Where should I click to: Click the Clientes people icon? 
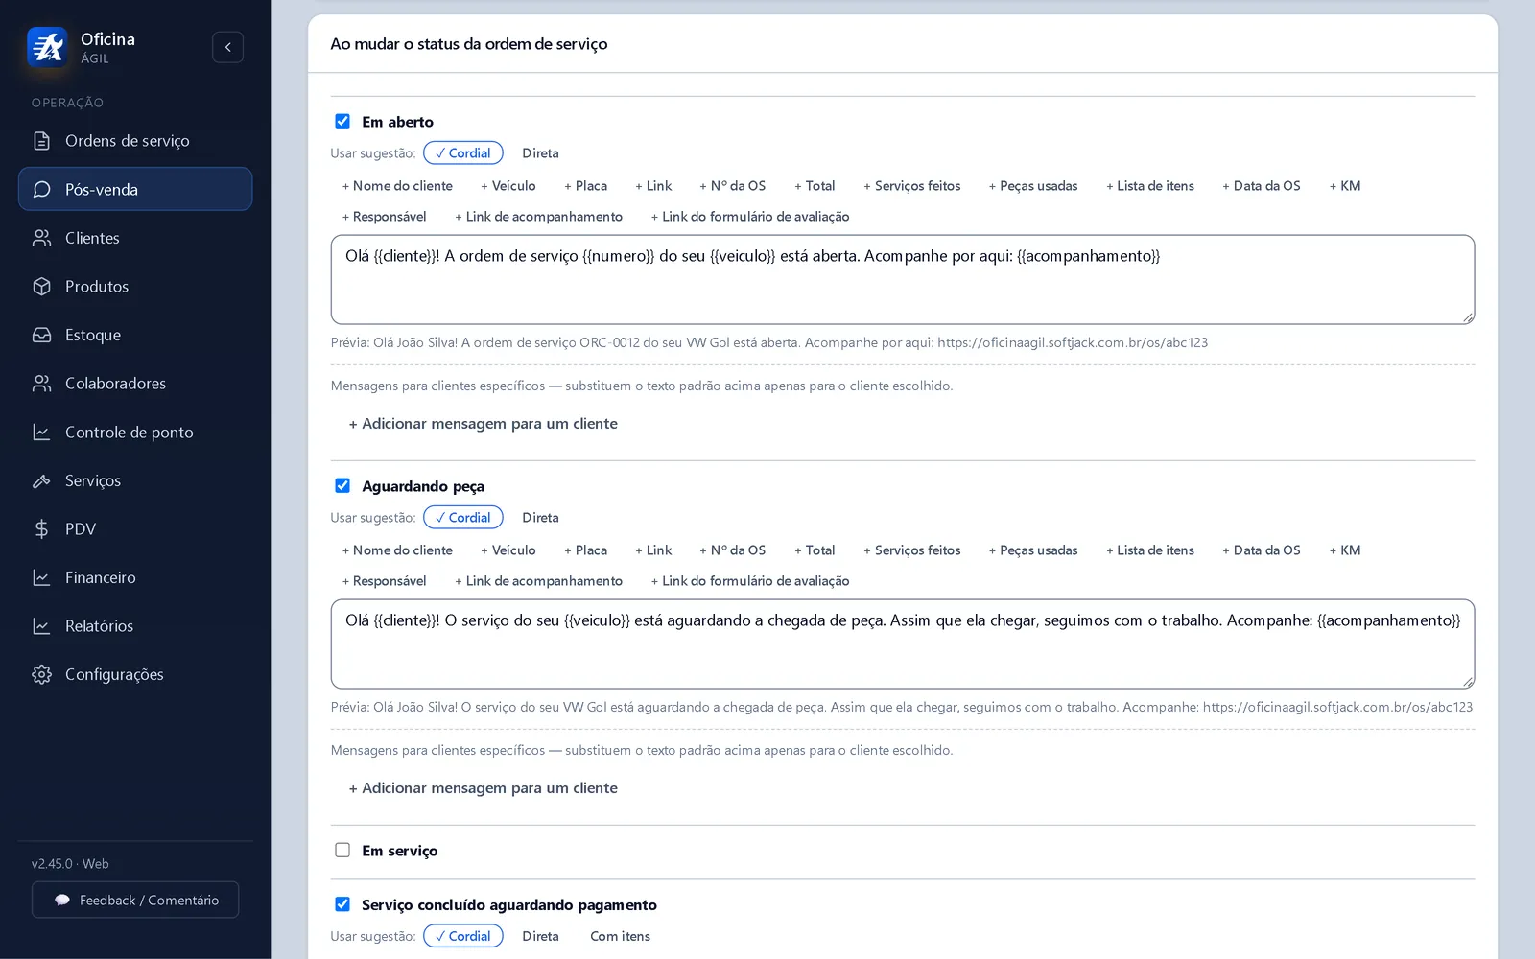[41, 238]
